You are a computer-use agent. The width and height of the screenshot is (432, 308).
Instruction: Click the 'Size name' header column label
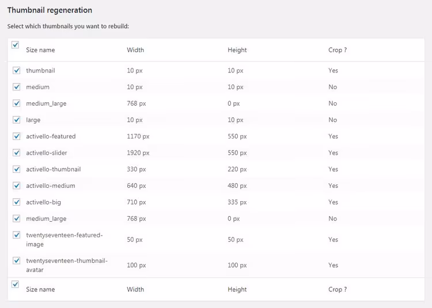(40, 50)
